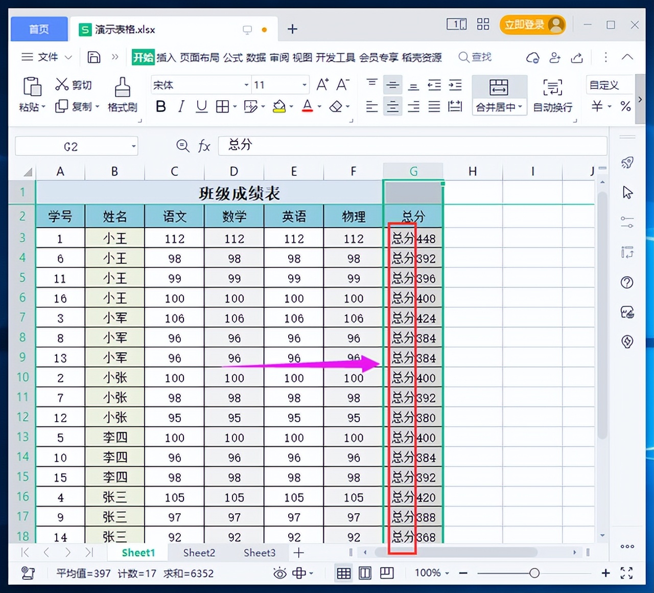The width and height of the screenshot is (654, 593).
Task: Click the font color A icon
Action: (307, 106)
